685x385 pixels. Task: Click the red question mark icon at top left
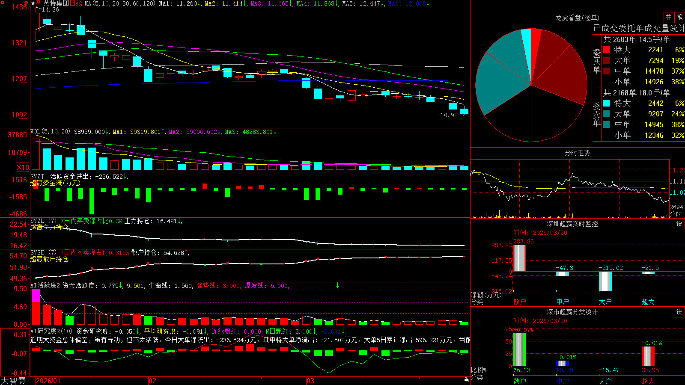coord(26,3)
